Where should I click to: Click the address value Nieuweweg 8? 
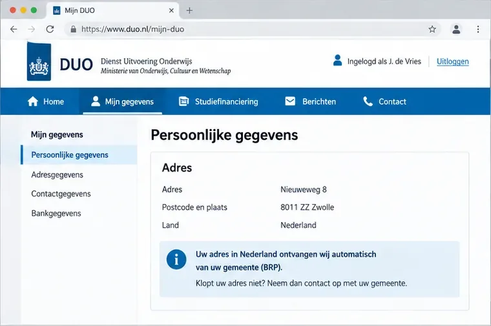tap(304, 190)
